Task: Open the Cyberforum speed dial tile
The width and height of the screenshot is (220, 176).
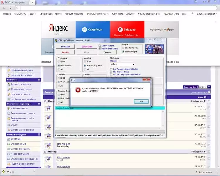Action: click(x=93, y=29)
